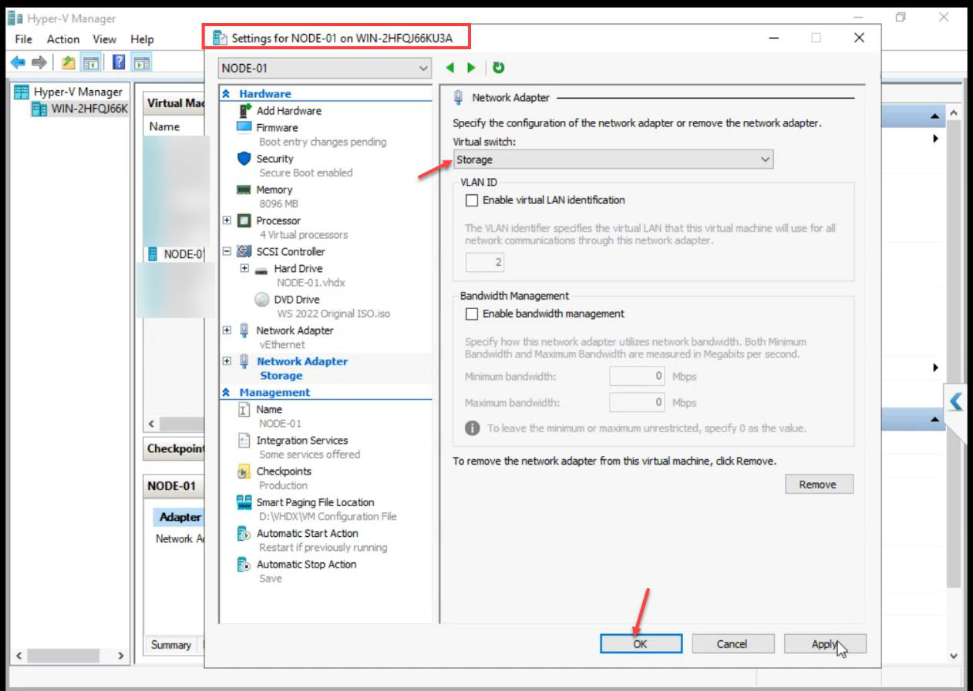Screen dimensions: 973x691
Task: Select the Checkpoints icon
Action: coord(244,471)
